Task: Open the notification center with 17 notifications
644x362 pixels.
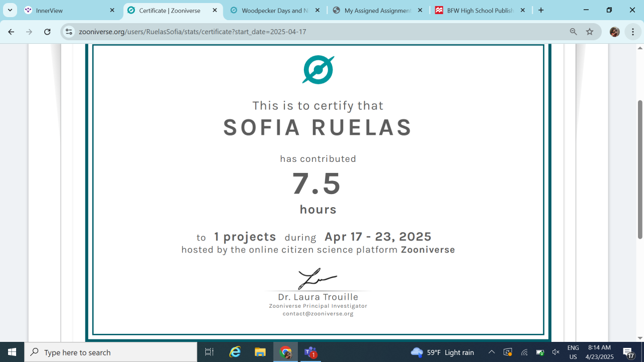Action: click(629, 352)
